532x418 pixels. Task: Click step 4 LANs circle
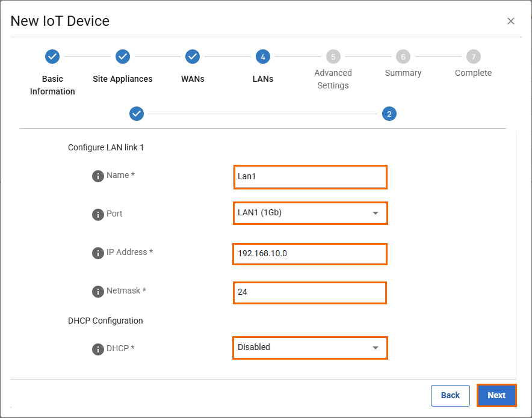click(262, 57)
